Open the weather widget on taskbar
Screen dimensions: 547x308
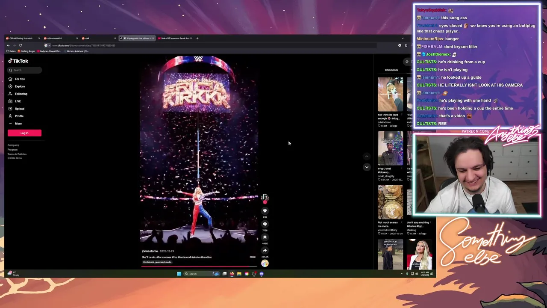pos(14,274)
